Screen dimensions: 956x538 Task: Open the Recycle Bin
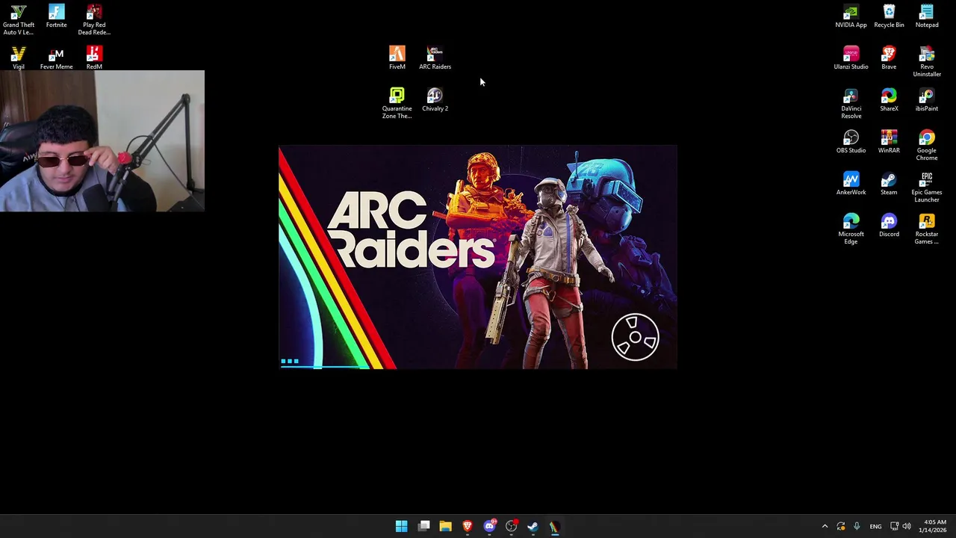(889, 16)
